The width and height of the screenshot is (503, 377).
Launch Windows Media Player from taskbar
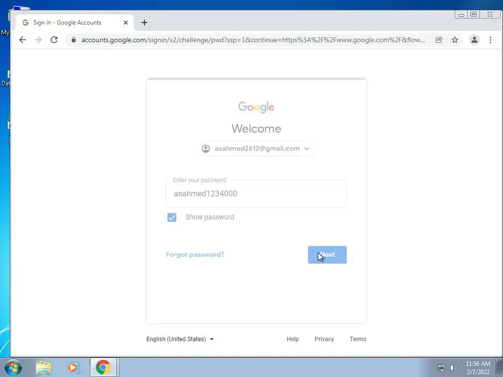point(73,368)
